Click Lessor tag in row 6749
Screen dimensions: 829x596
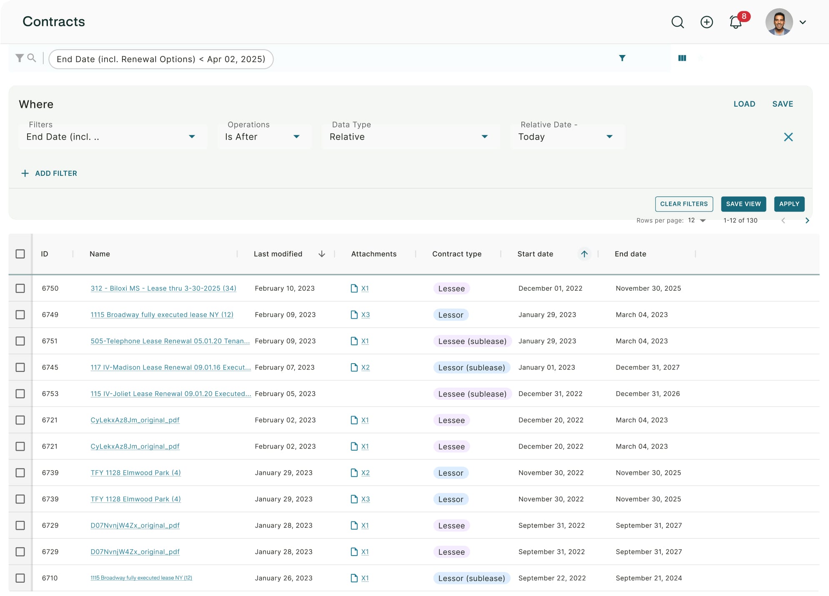pyautogui.click(x=451, y=315)
